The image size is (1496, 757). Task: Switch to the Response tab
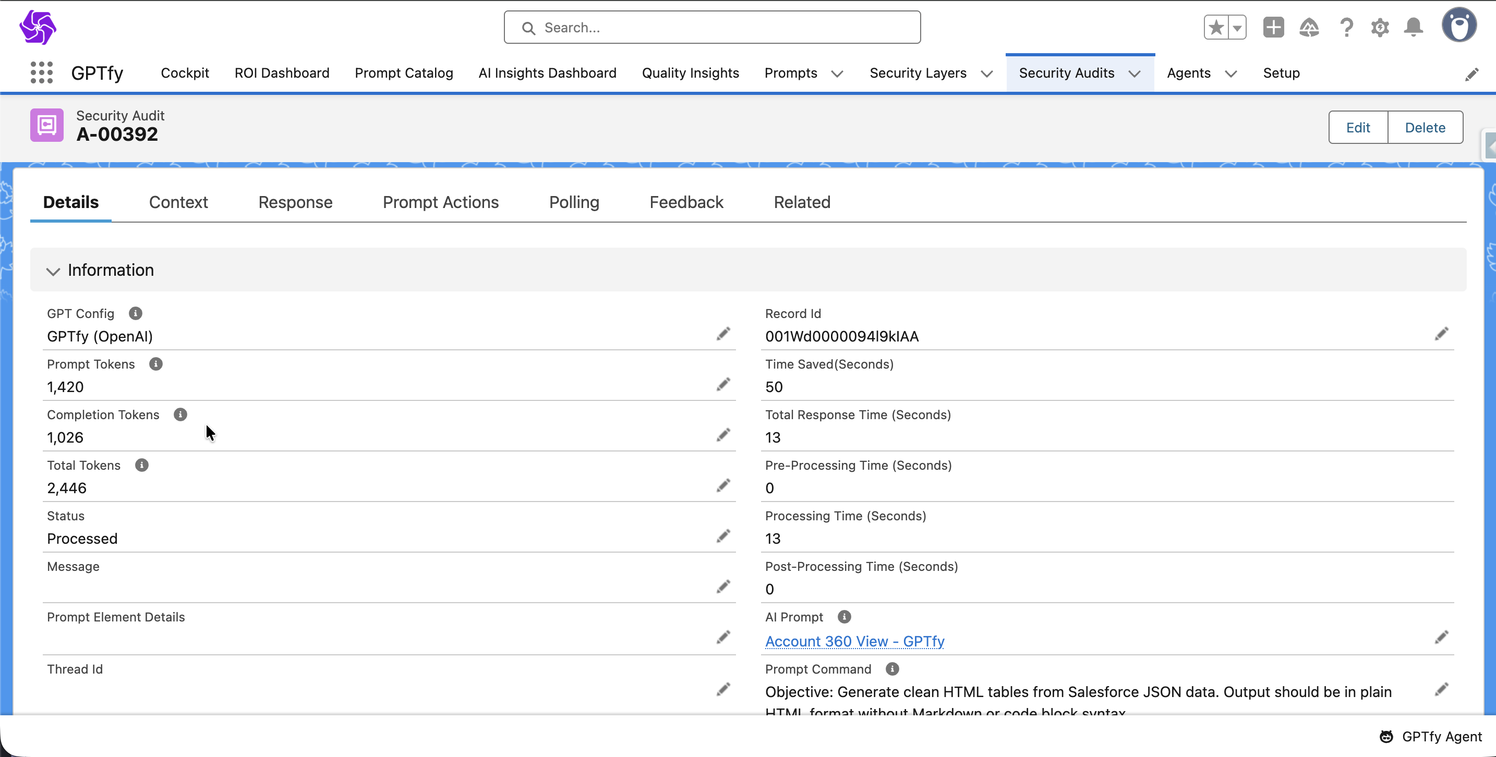(295, 202)
